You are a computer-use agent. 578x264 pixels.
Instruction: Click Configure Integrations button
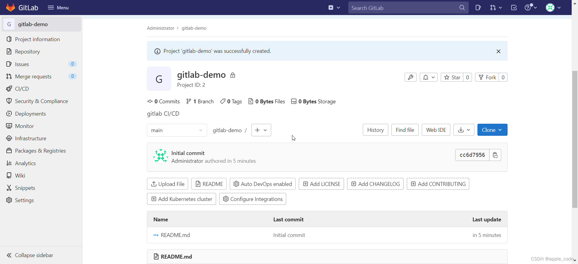253,199
